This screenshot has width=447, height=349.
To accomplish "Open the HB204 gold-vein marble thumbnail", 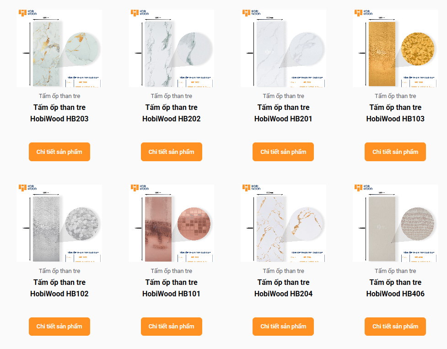I will [x=283, y=223].
